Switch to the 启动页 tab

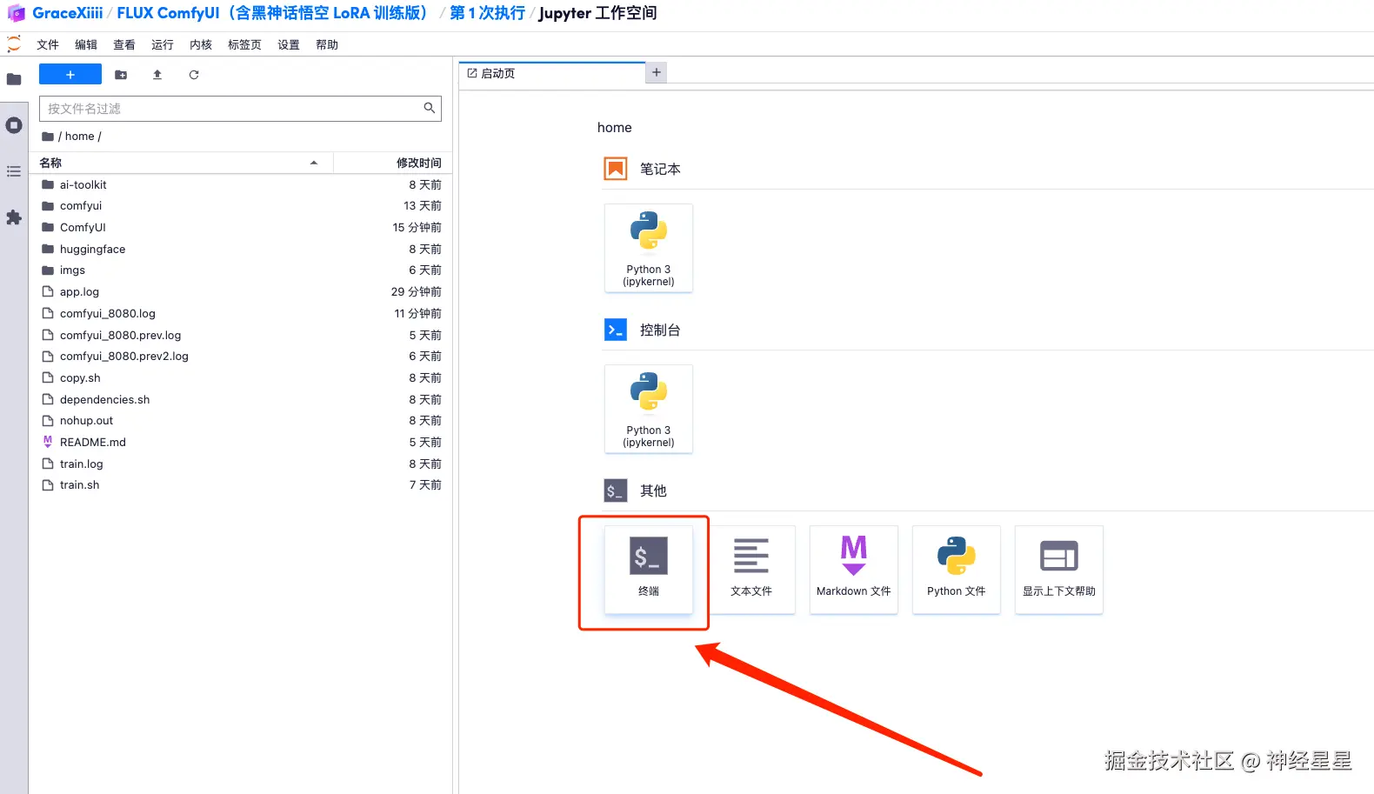(x=552, y=73)
